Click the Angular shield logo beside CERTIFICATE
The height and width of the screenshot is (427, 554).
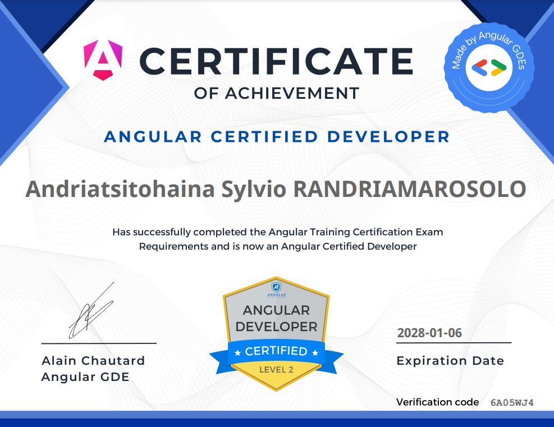(x=103, y=60)
